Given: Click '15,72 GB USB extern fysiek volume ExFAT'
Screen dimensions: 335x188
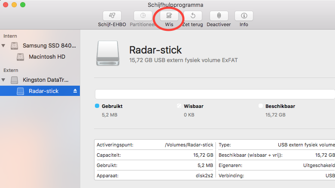Looking at the screenshot, I should point(183,60).
